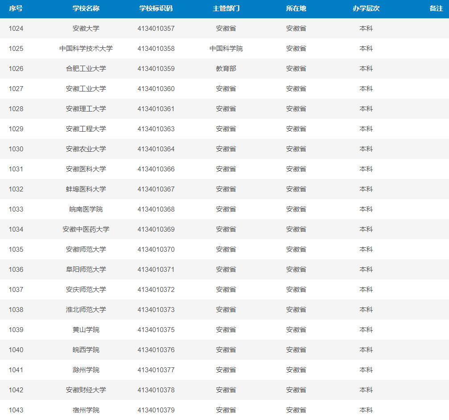Click department 中国科学院 in row 1025
Image resolution: width=449 pixels, height=420 pixels.
click(x=226, y=49)
